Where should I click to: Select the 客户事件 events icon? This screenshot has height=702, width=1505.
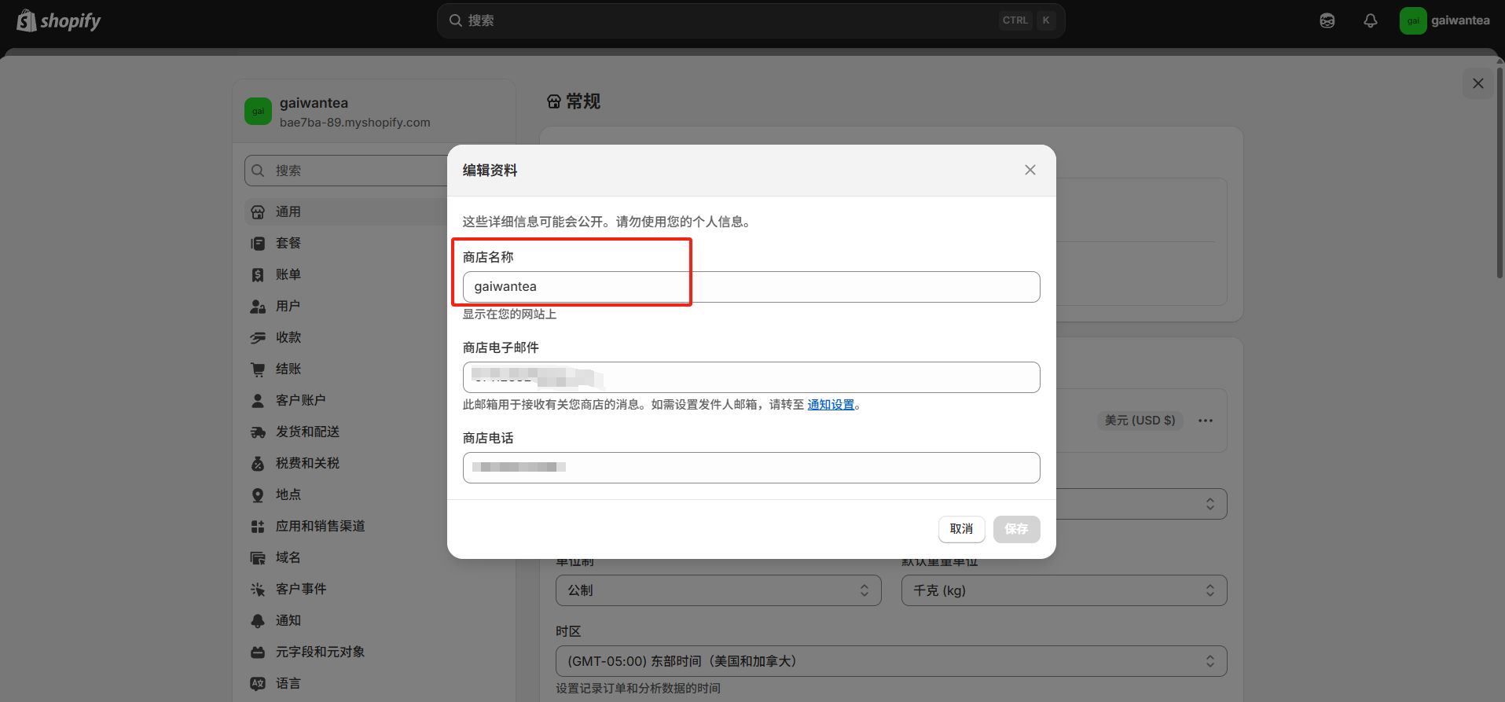(258, 590)
